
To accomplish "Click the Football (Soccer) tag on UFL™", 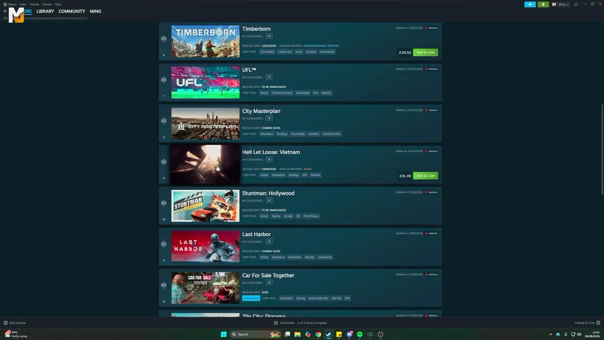I will pos(282,93).
